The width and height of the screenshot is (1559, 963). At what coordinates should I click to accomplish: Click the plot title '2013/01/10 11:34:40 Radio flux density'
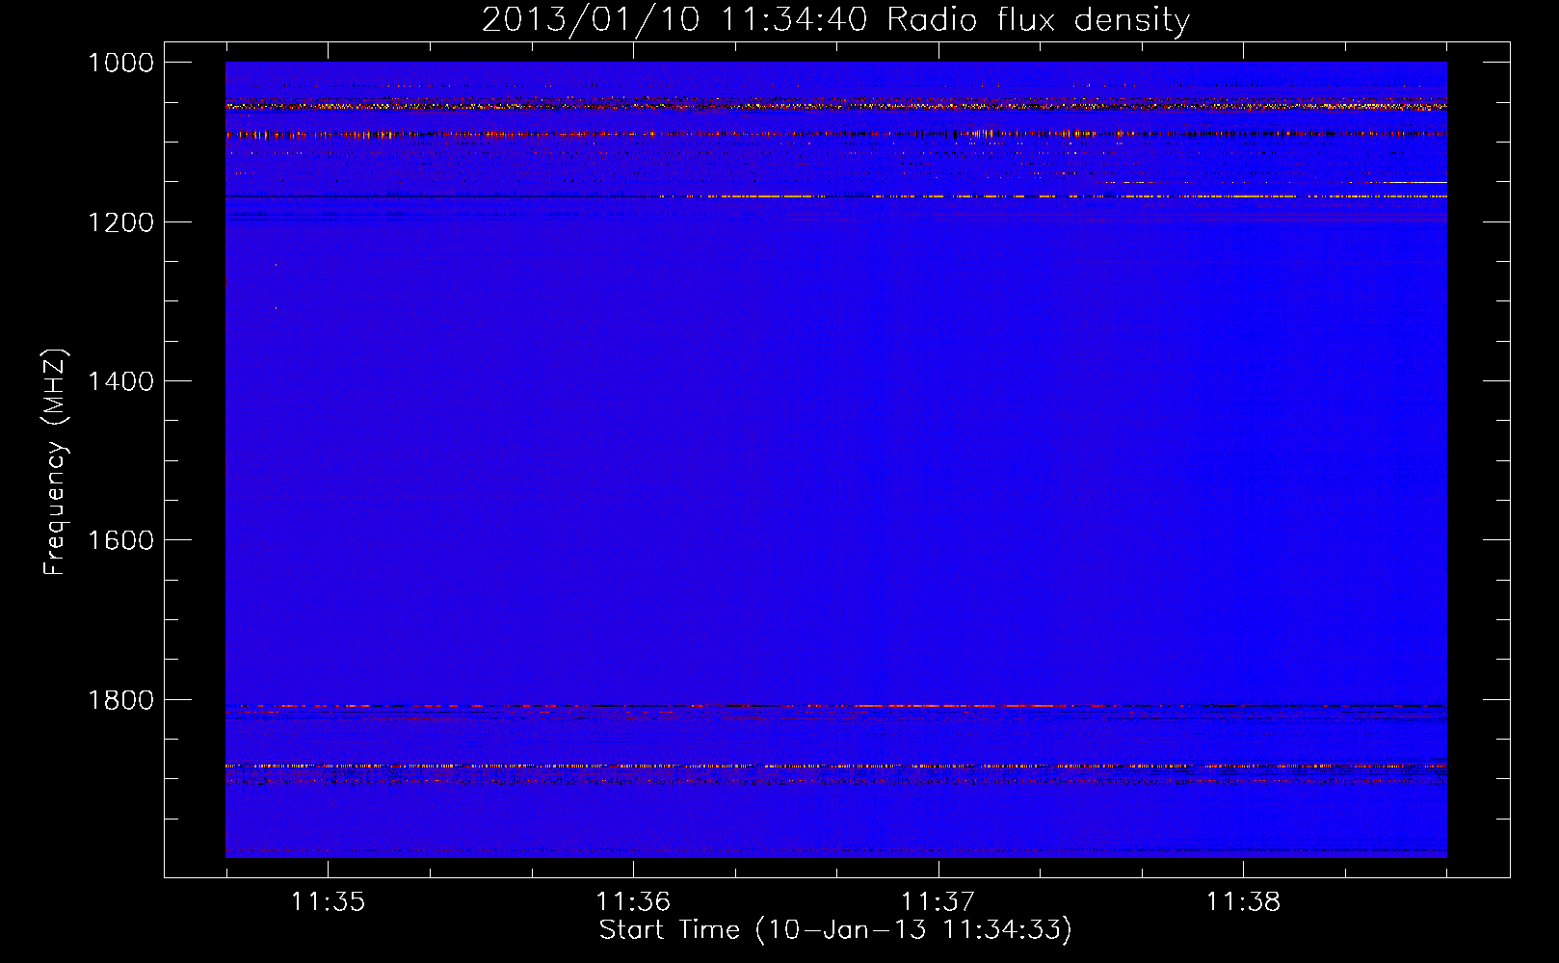tap(835, 19)
